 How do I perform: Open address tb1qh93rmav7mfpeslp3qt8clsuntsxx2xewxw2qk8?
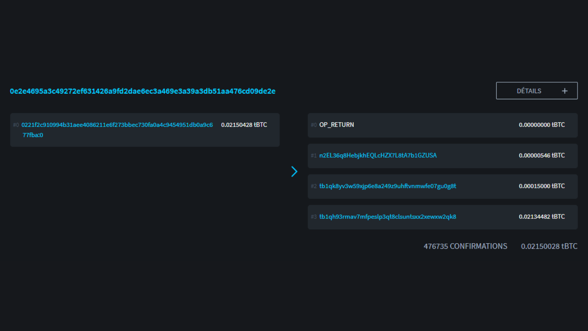pos(387,217)
